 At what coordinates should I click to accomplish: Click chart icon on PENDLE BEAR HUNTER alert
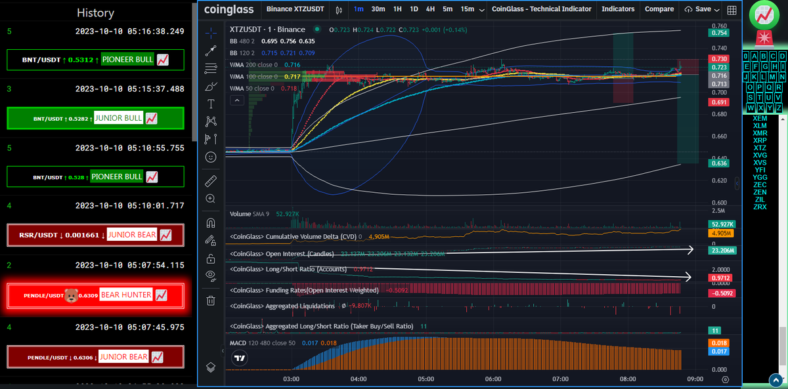(x=161, y=295)
